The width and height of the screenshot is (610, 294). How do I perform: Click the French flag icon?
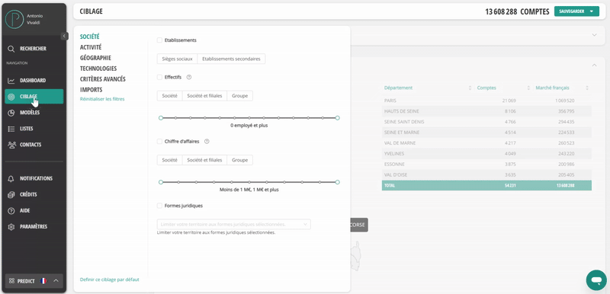43,281
